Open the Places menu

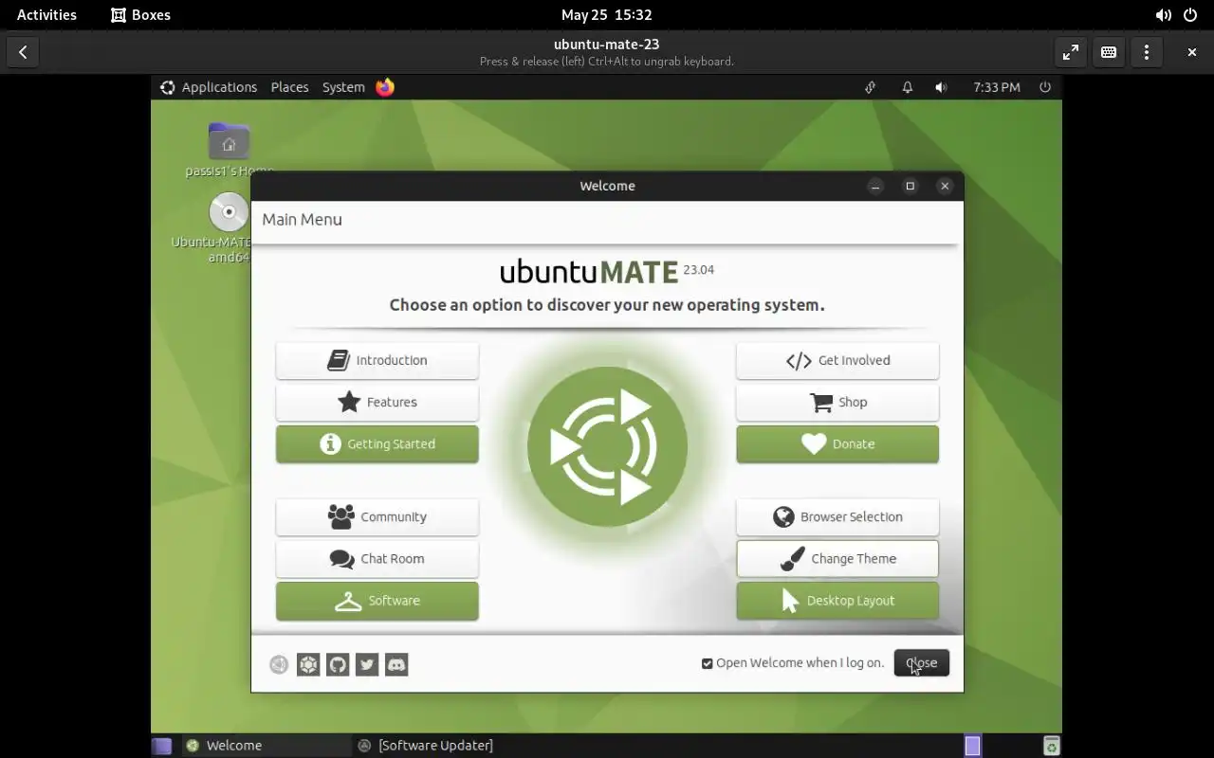coord(289,87)
